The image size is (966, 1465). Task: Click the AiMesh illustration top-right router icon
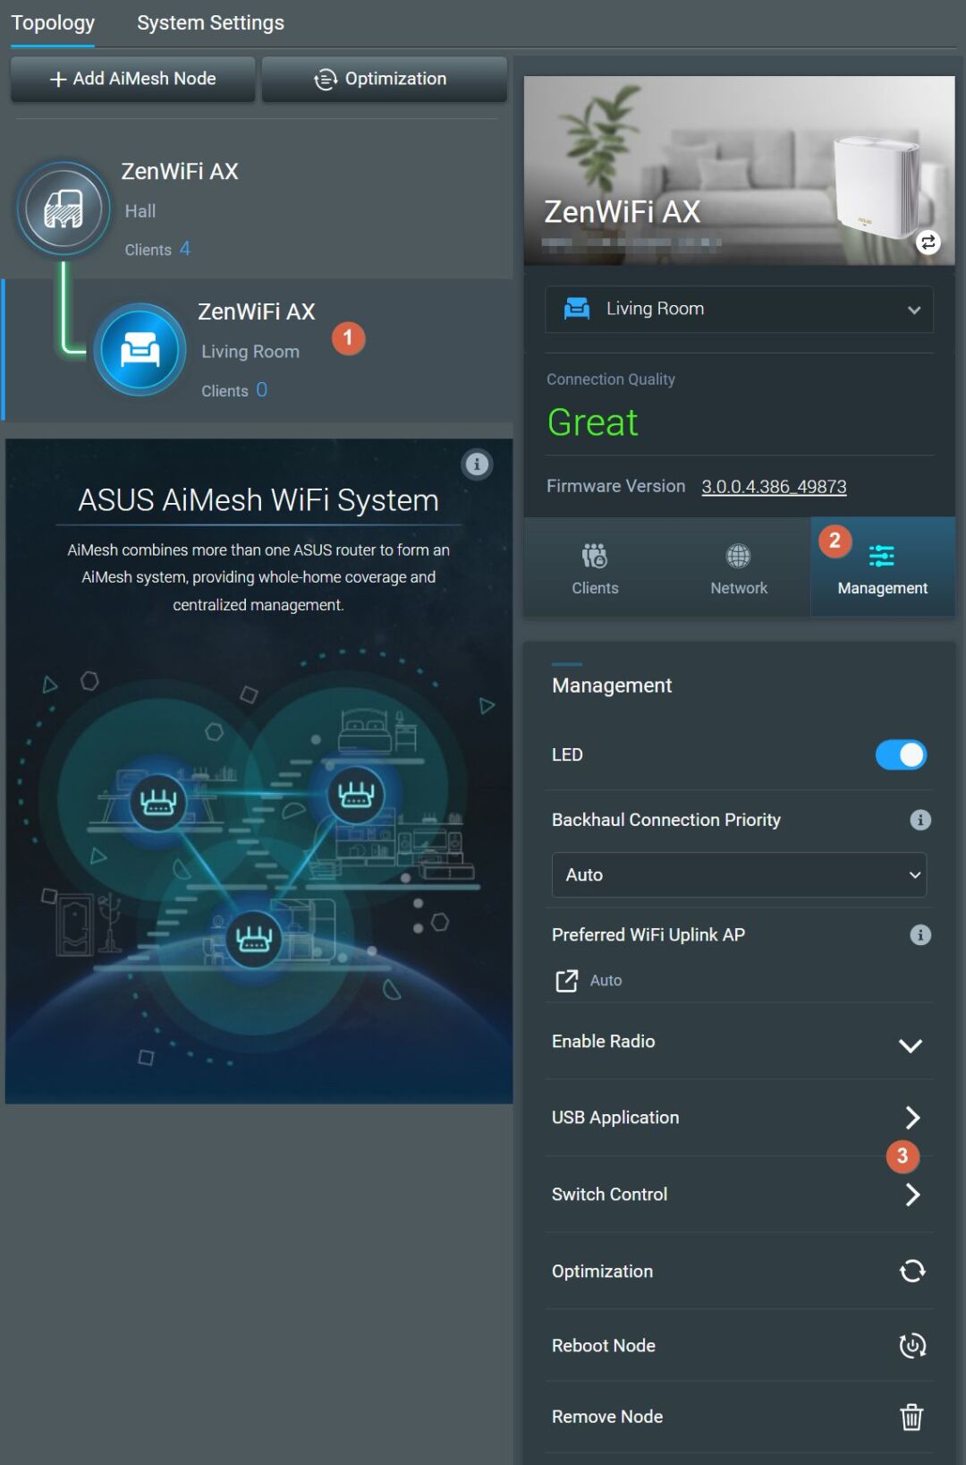point(355,795)
